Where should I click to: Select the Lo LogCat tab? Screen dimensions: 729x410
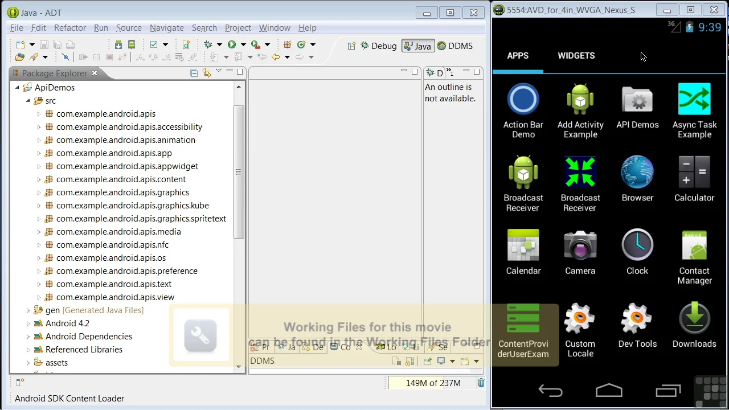coord(386,347)
